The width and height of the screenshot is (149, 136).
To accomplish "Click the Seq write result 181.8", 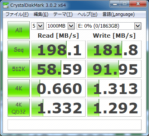I will click(x=114, y=50).
